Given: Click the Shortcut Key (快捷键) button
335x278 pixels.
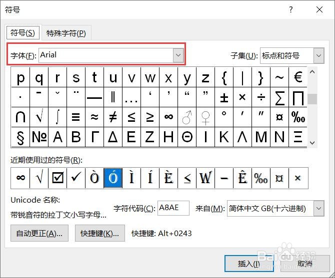Looking at the screenshot, I should tap(100, 233).
